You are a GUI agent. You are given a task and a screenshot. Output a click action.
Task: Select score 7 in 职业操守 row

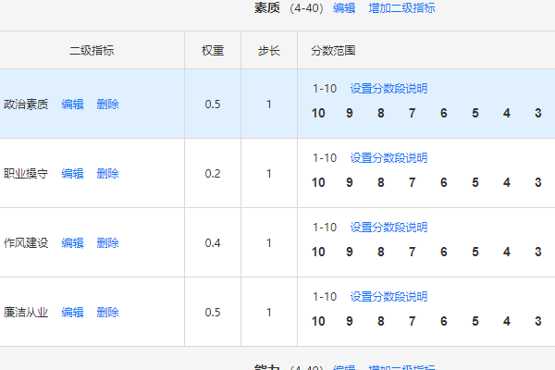412,183
